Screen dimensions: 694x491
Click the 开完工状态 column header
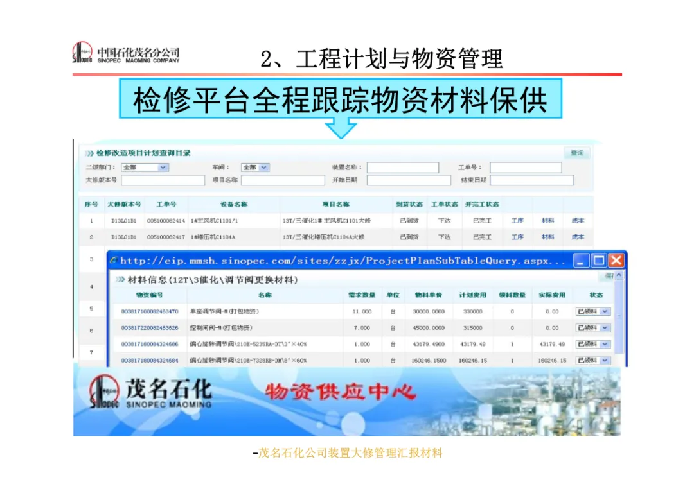(482, 204)
